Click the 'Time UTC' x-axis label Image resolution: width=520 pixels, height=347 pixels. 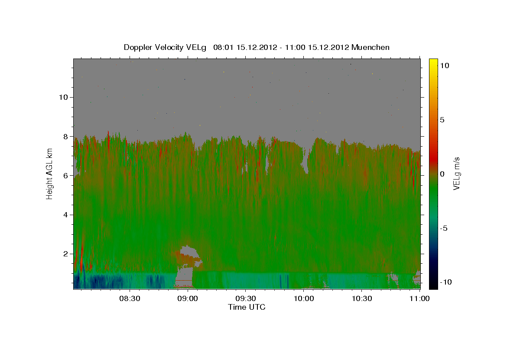[247, 307]
